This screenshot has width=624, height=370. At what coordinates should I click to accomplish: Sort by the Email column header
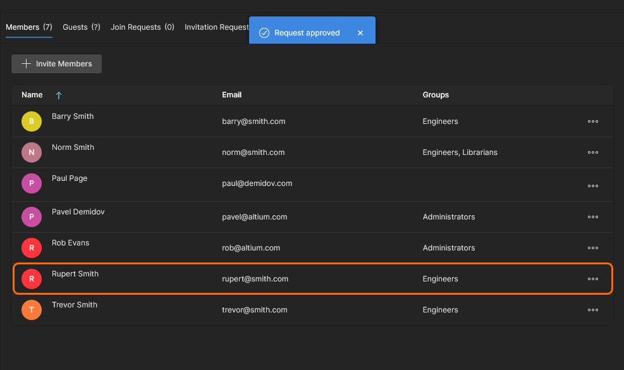[231, 95]
